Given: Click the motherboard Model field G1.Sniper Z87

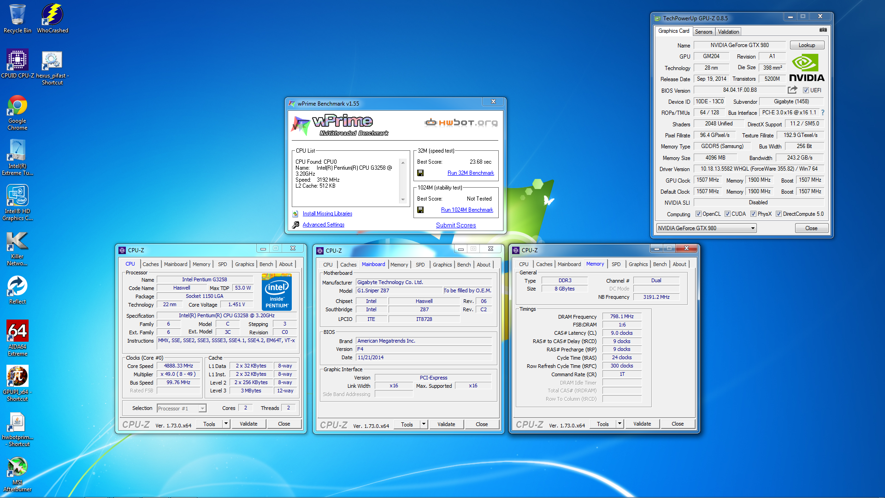Looking at the screenshot, I should point(399,290).
